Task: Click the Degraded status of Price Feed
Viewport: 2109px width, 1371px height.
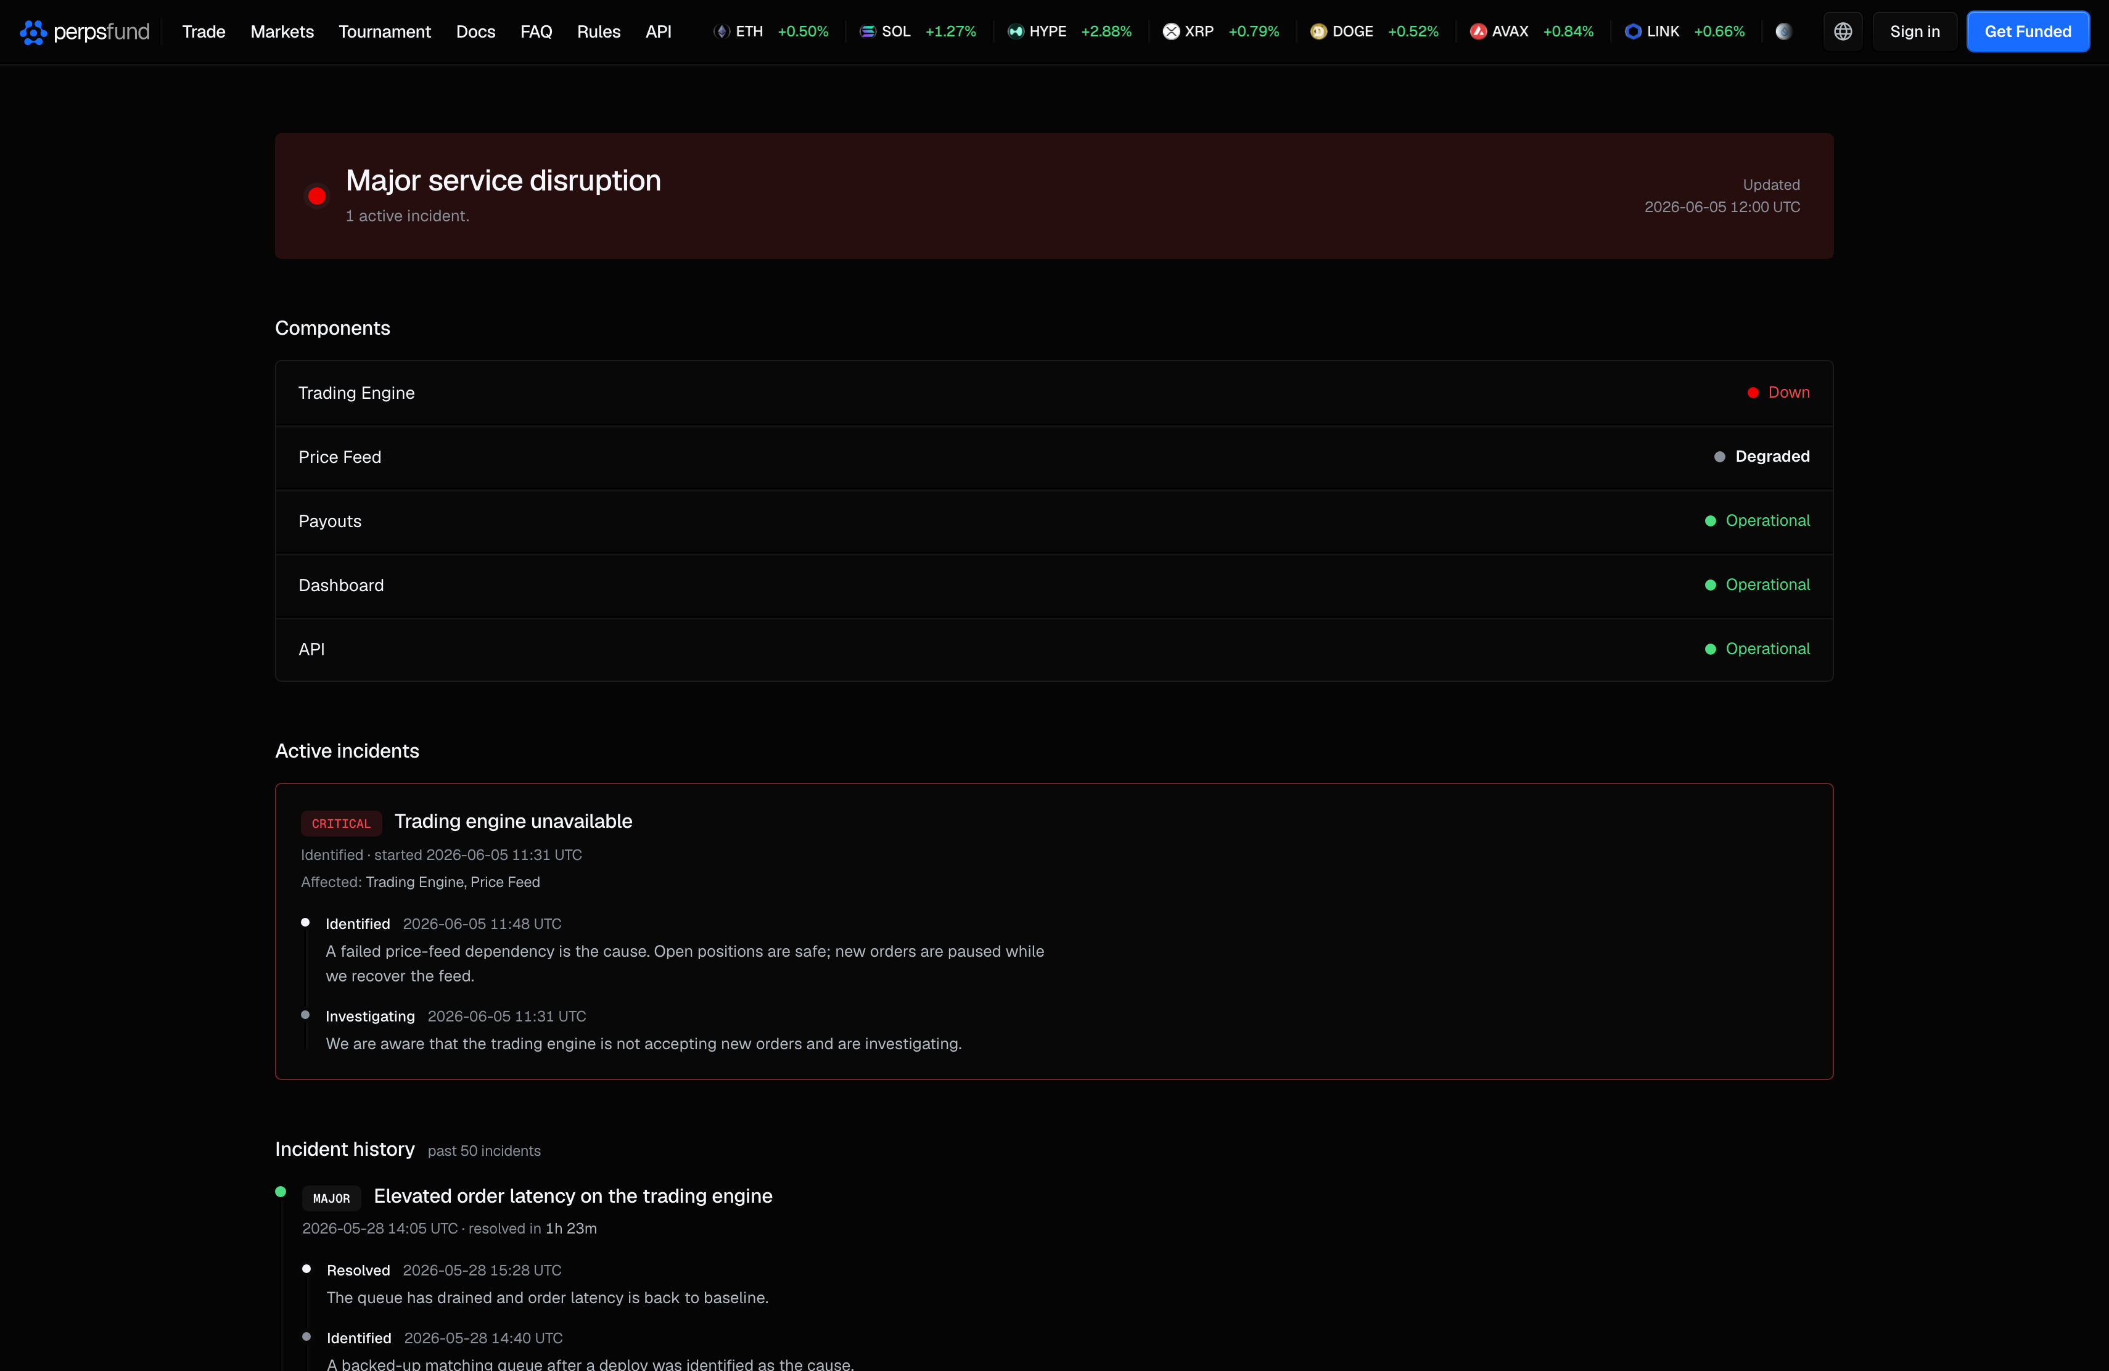Action: pos(1762,456)
